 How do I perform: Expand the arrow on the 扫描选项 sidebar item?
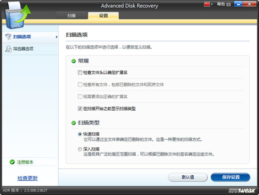pos(56,37)
